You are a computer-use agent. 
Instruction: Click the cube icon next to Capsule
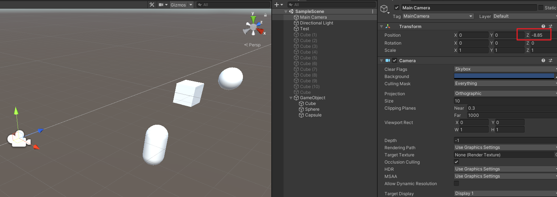pos(301,115)
